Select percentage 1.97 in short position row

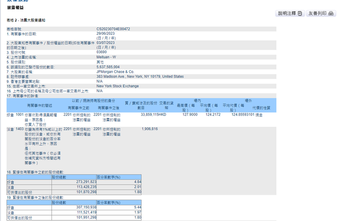(138, 212)
